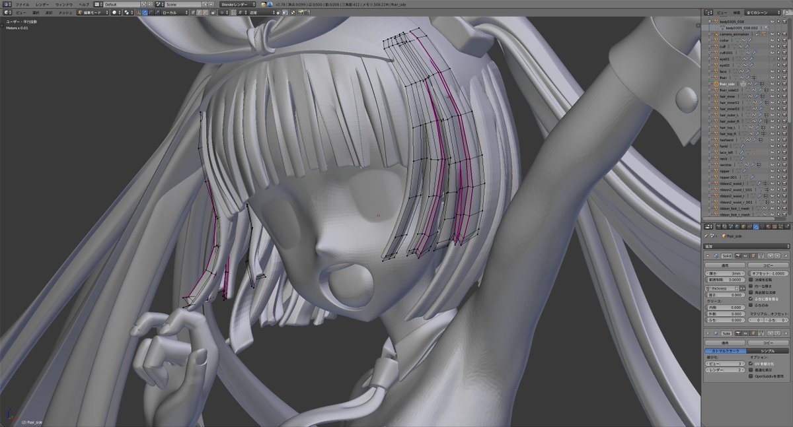Select カトマルクラーク subdivision type
The width and height of the screenshot is (793, 427).
726,351
